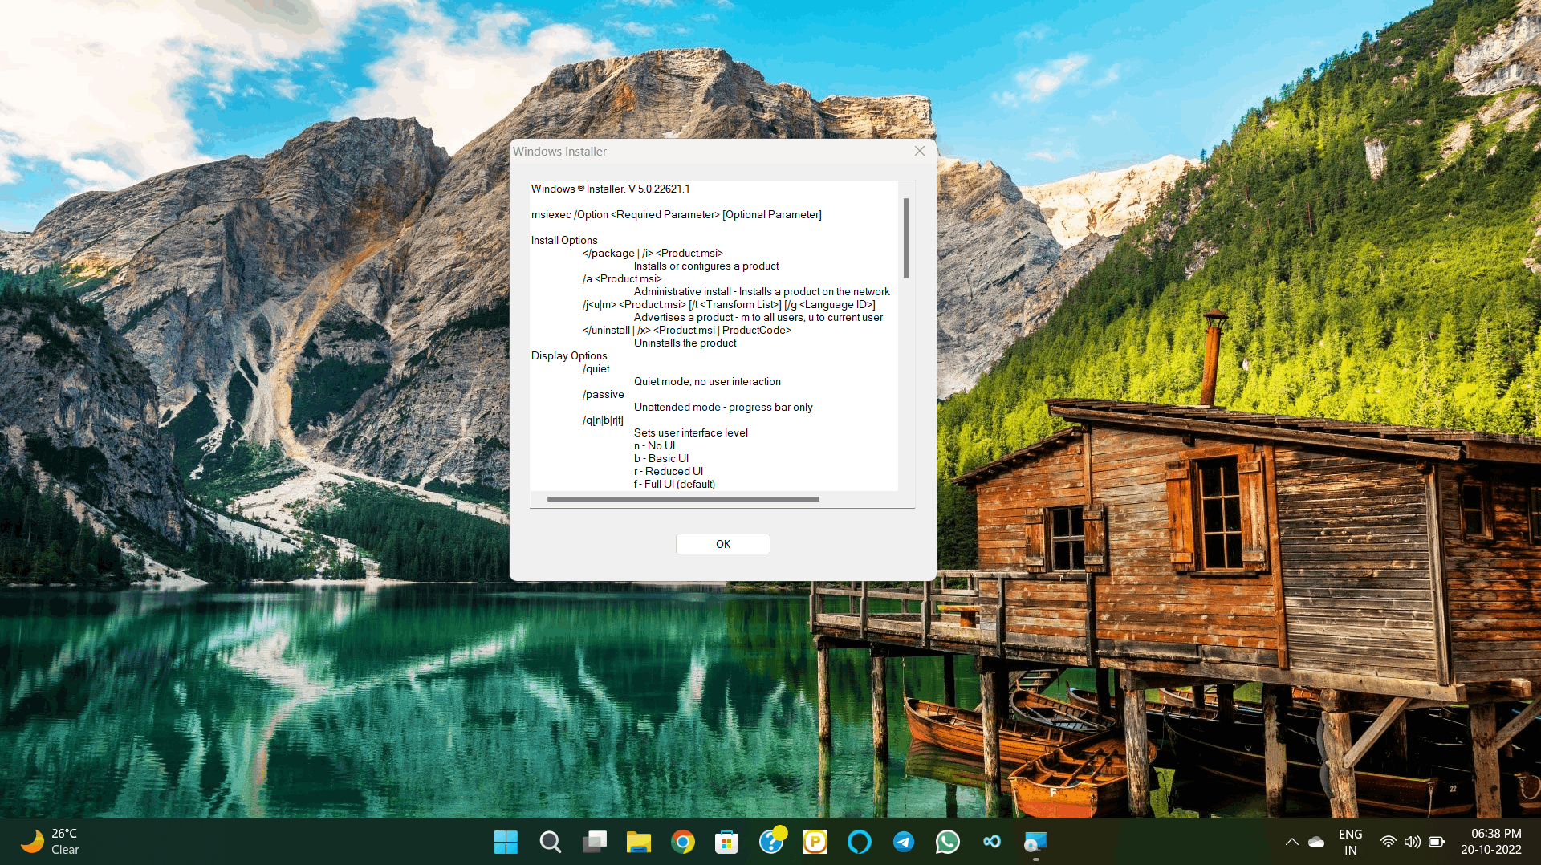Viewport: 1541px width, 865px height.
Task: Click the 'f - Full UI (default)' line
Action: [x=674, y=484]
